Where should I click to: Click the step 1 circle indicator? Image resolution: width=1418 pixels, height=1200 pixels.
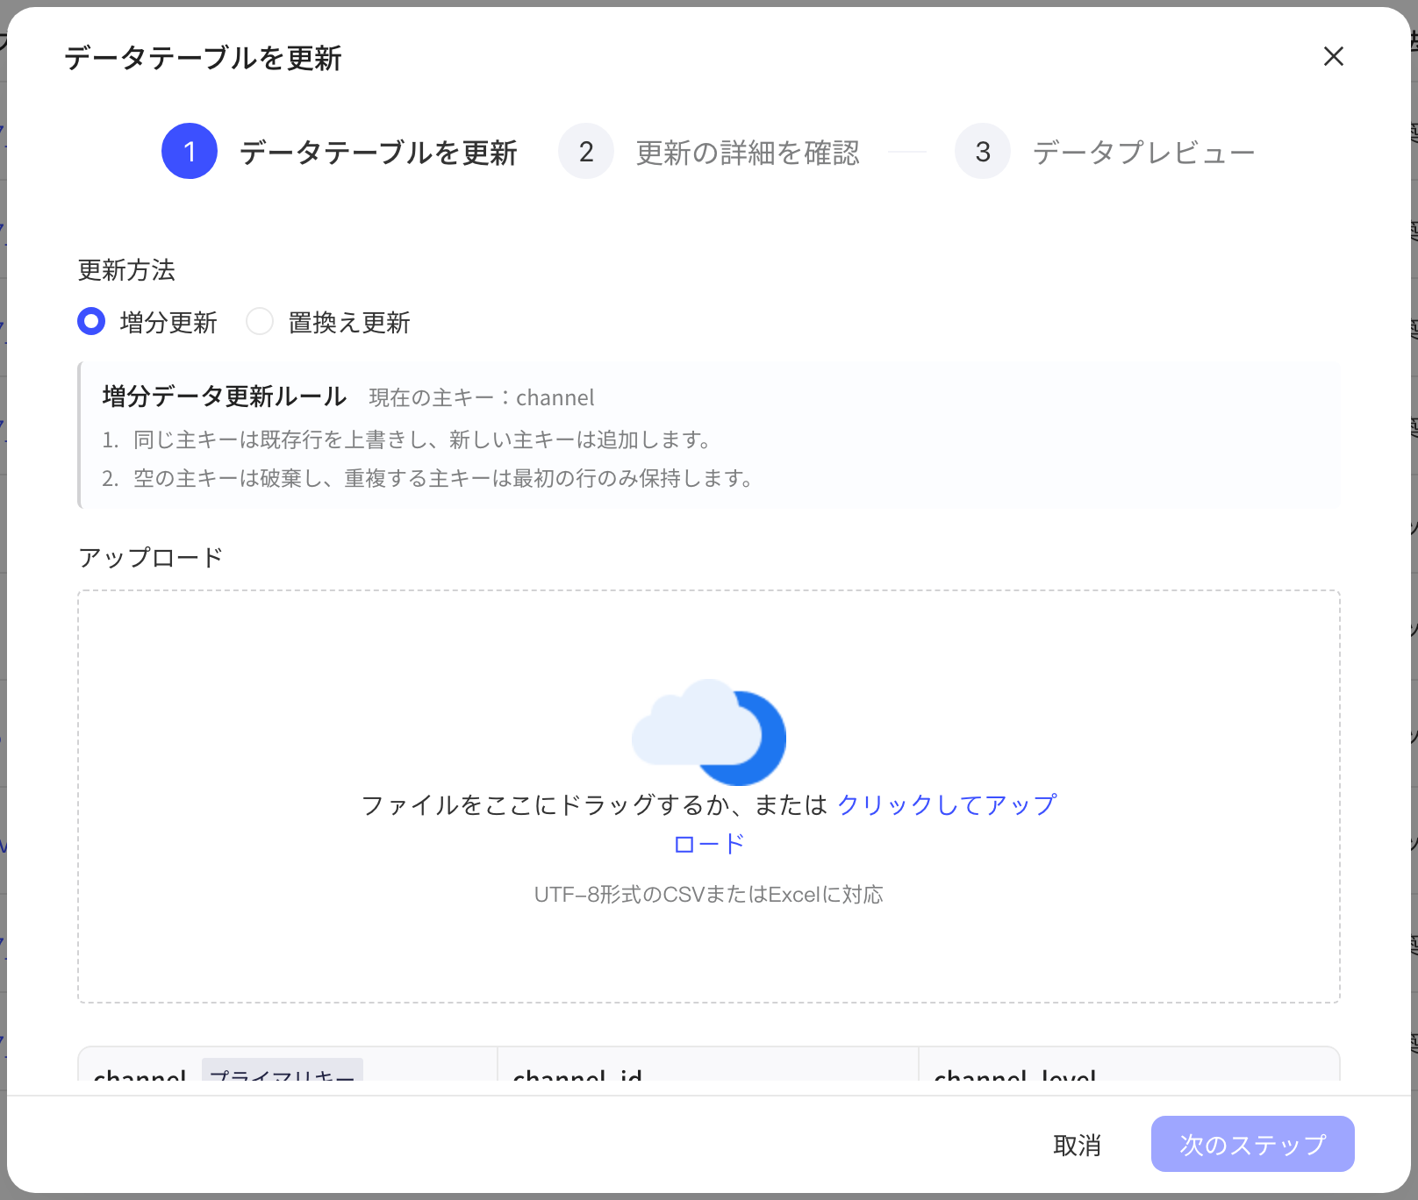click(x=190, y=151)
